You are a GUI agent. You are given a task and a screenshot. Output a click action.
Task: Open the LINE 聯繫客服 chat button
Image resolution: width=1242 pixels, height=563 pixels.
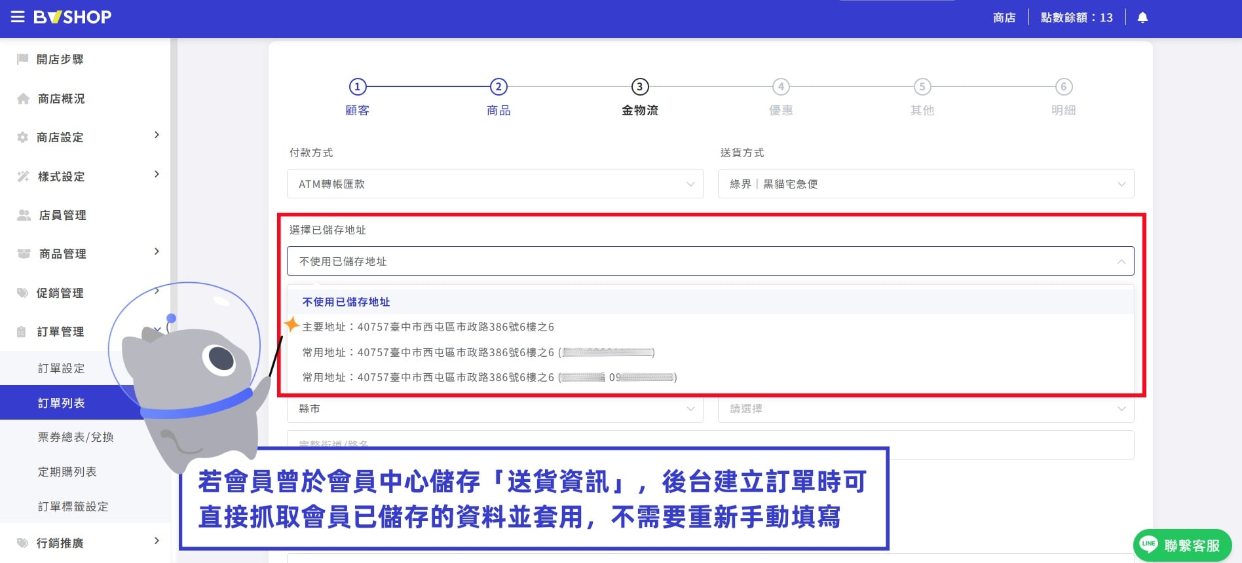tap(1182, 545)
